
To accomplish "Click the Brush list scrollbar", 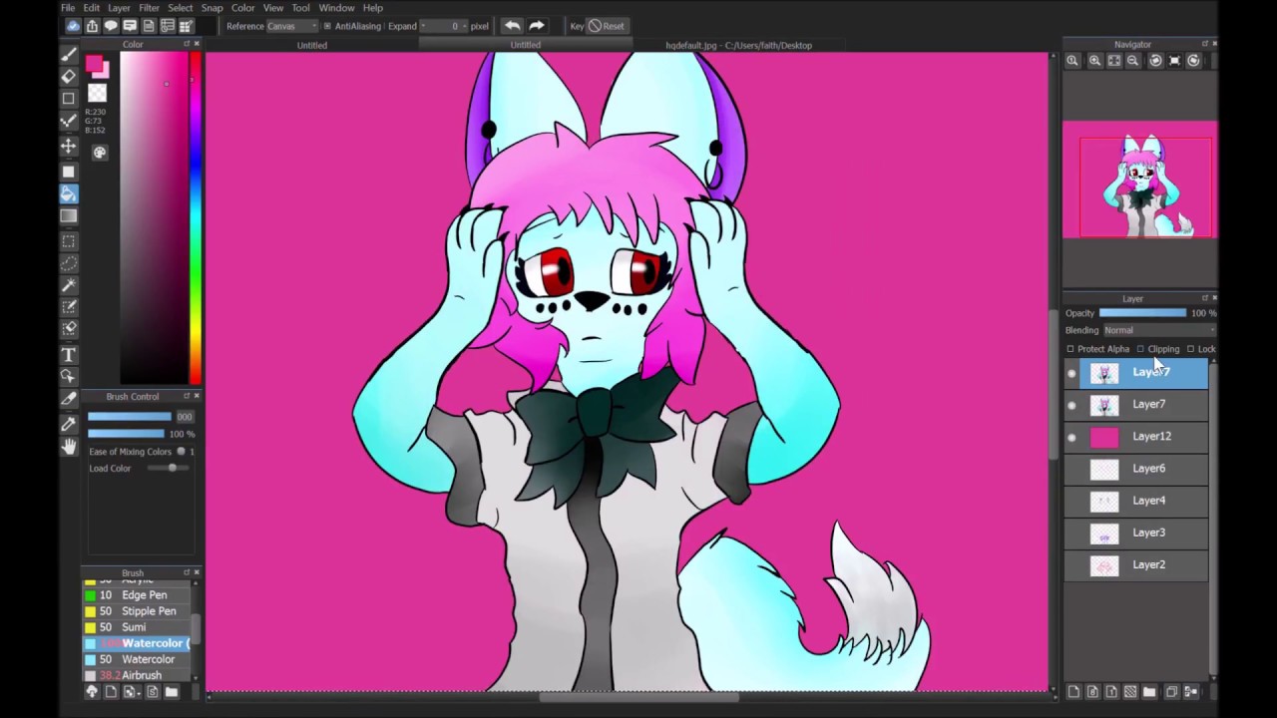I will point(196,628).
